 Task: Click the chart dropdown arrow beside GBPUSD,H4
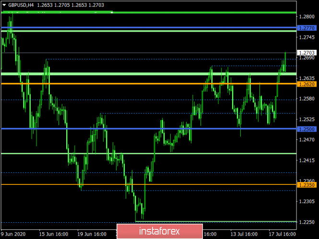pyautogui.click(x=4, y=5)
